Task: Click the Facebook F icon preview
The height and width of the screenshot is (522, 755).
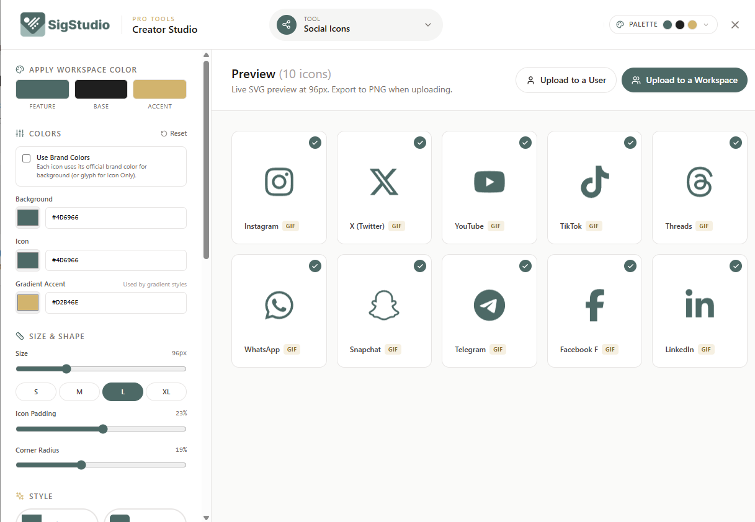Action: coord(594,305)
